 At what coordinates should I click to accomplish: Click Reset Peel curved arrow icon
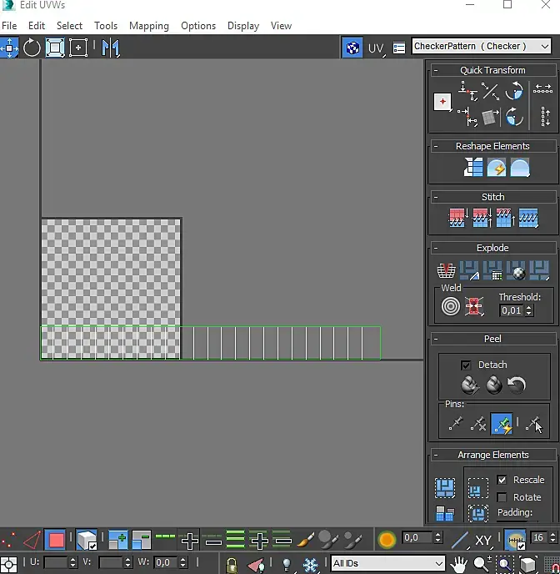click(517, 385)
